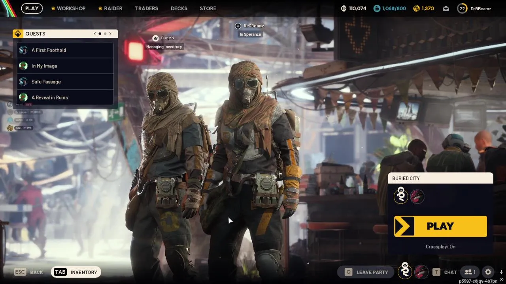The image size is (506, 284).
Task: Open the Decks tab
Action: [179, 8]
